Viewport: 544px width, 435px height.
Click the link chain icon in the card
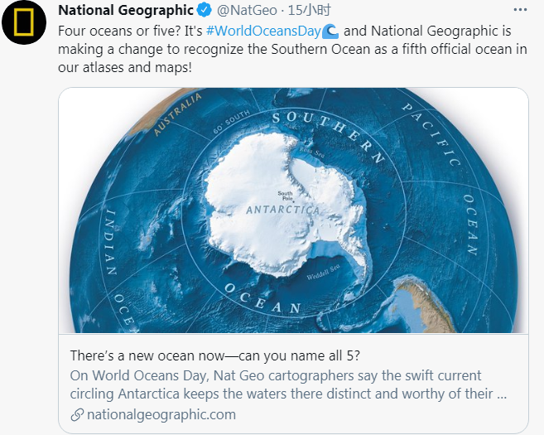(77, 415)
